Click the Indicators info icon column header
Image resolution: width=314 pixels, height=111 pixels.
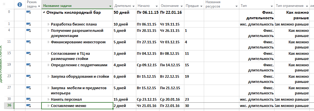[20, 5]
